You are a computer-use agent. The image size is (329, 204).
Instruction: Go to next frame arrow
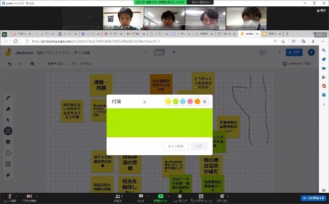174,52
